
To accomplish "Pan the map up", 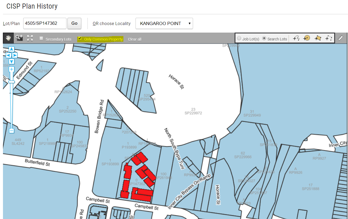I will 11,49.
